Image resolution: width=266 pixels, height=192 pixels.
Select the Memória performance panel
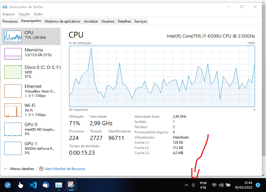tap(31, 53)
